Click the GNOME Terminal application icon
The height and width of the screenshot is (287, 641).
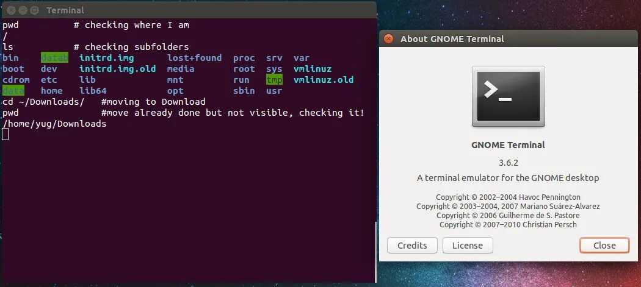pyautogui.click(x=508, y=96)
